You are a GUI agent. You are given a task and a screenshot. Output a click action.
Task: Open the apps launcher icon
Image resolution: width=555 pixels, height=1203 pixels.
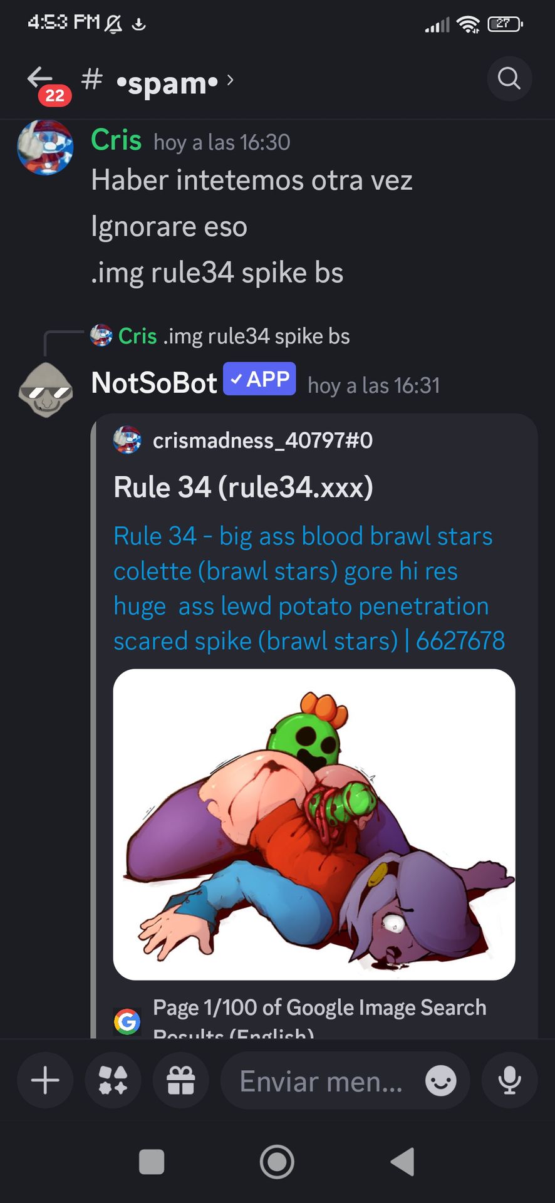pos(113,1081)
